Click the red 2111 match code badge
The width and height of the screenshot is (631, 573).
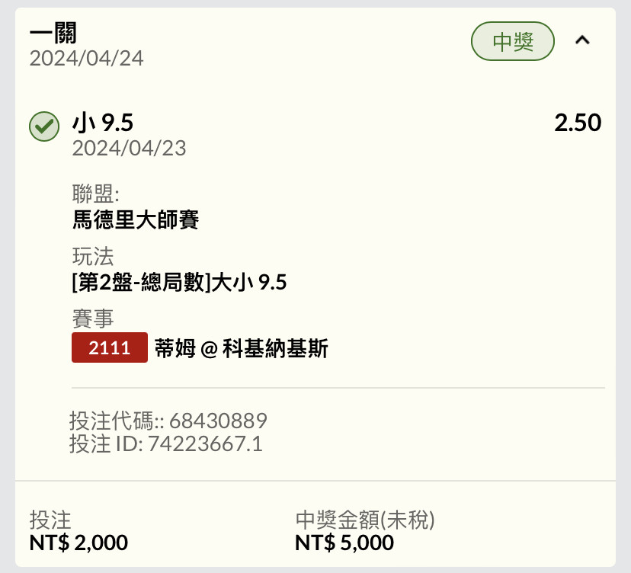coord(109,348)
